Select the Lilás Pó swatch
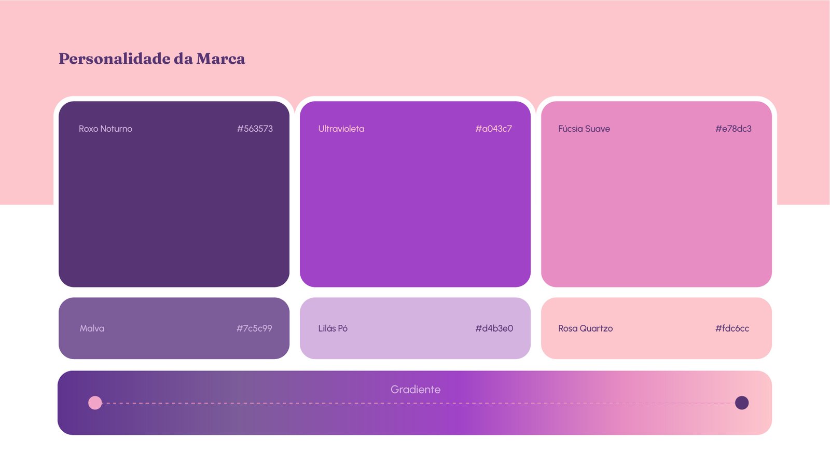The width and height of the screenshot is (830, 467). pos(415,328)
